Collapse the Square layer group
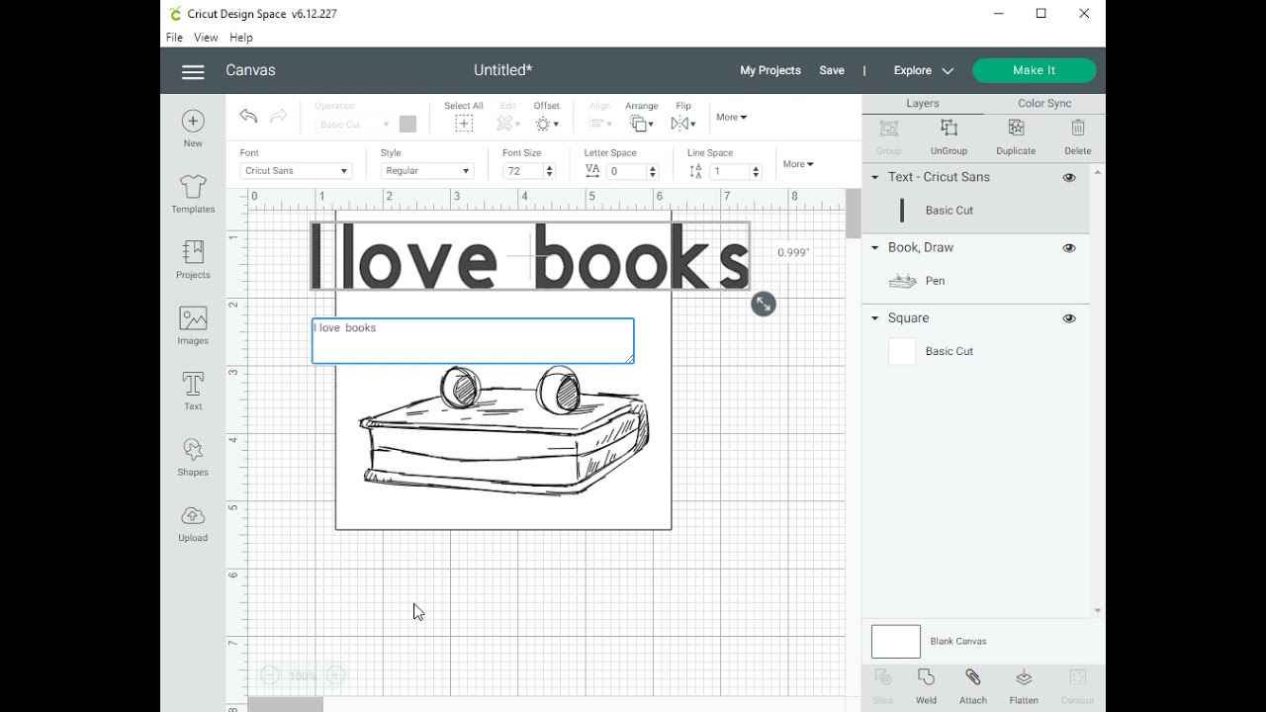The height and width of the screenshot is (712, 1266). point(875,318)
